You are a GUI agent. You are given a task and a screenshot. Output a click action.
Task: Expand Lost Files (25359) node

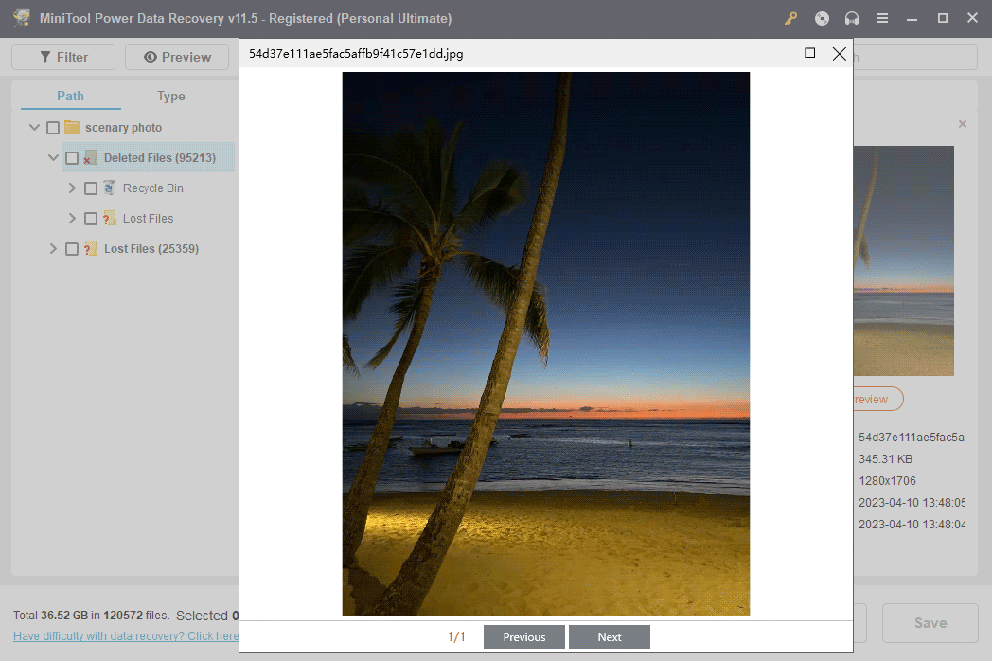(x=54, y=249)
